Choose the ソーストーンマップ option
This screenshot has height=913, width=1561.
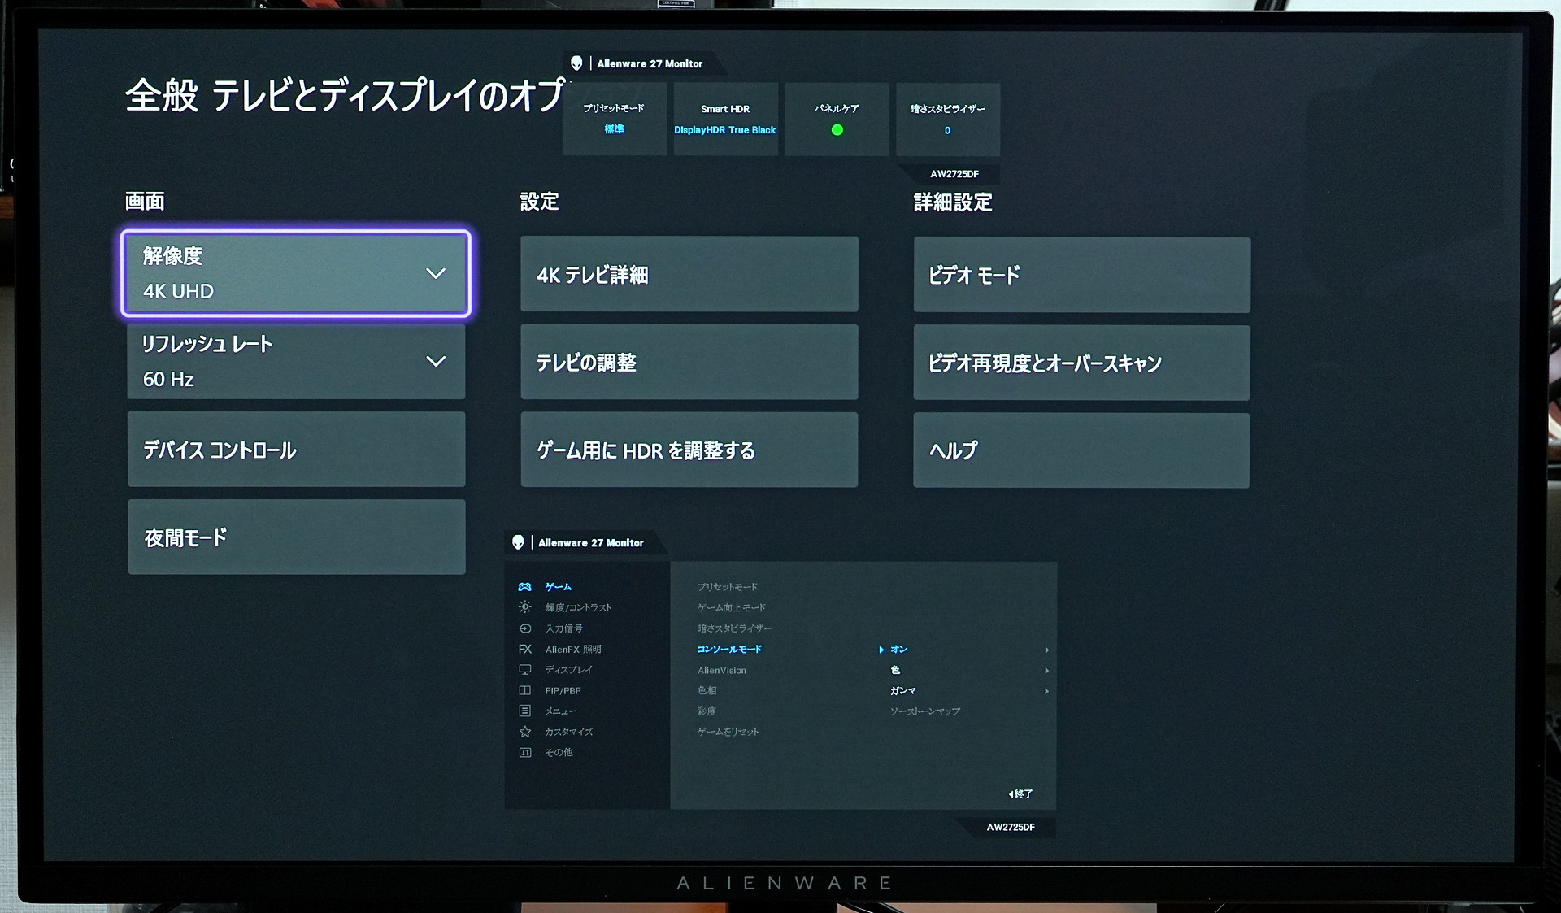point(924,711)
